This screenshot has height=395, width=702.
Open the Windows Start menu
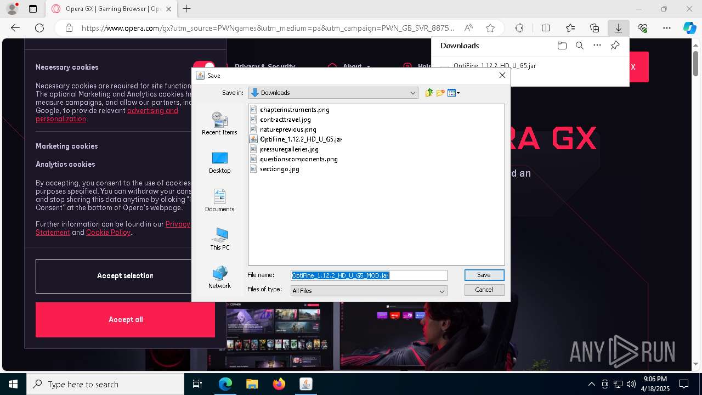point(13,384)
